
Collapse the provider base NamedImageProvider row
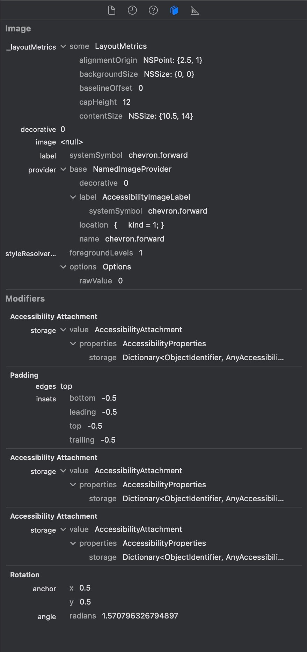[63, 169]
